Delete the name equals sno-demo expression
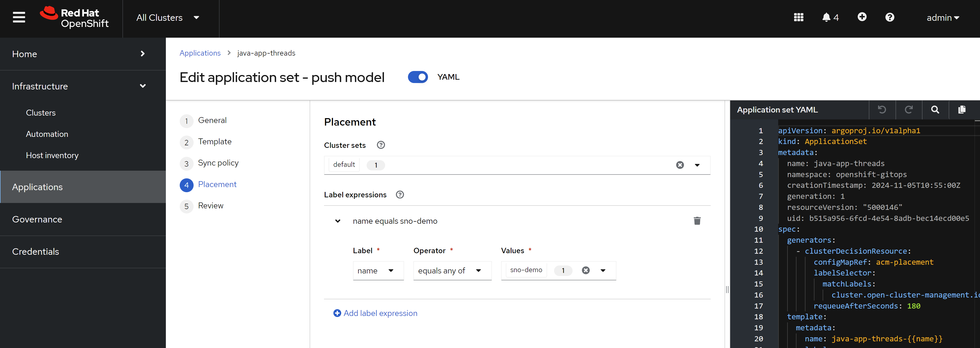980x348 pixels. point(697,221)
